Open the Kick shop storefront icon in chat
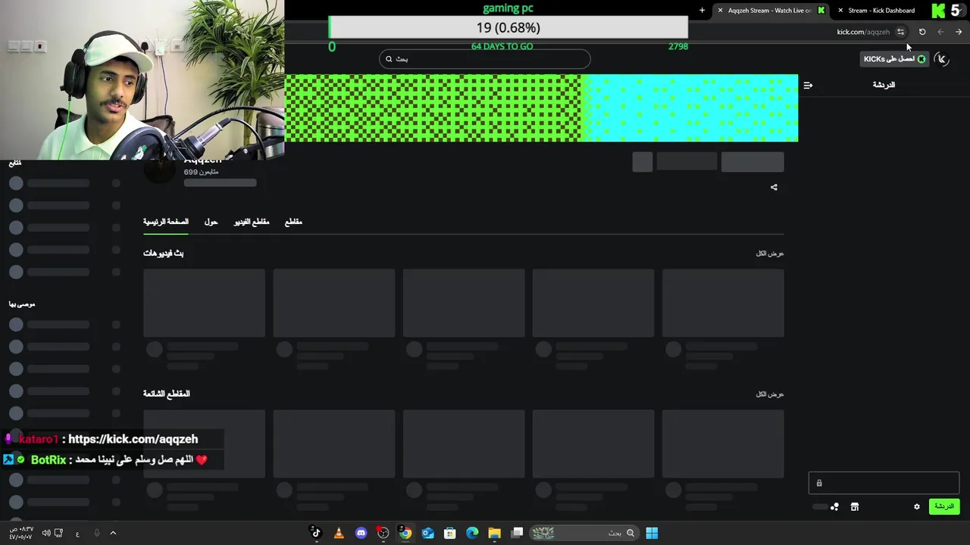The image size is (970, 545). point(855,507)
